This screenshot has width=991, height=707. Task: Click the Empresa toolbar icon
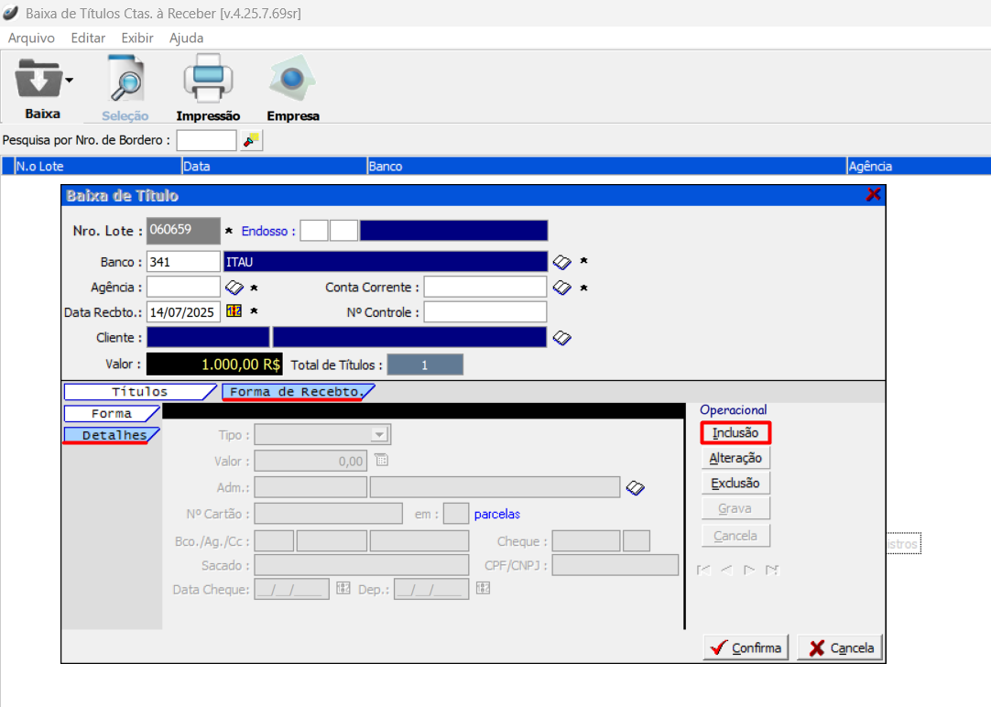[293, 81]
